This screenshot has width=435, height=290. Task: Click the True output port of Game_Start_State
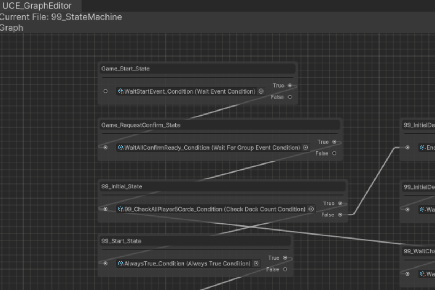tap(290, 86)
